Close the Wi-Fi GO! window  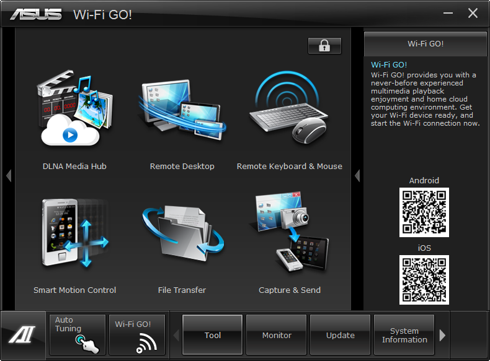click(473, 13)
